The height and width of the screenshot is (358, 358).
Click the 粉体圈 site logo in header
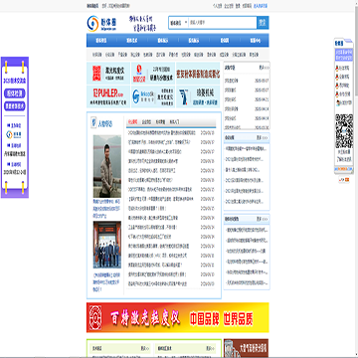[101, 23]
